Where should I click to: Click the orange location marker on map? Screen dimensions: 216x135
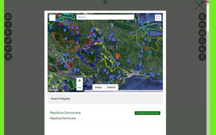click(x=117, y=56)
